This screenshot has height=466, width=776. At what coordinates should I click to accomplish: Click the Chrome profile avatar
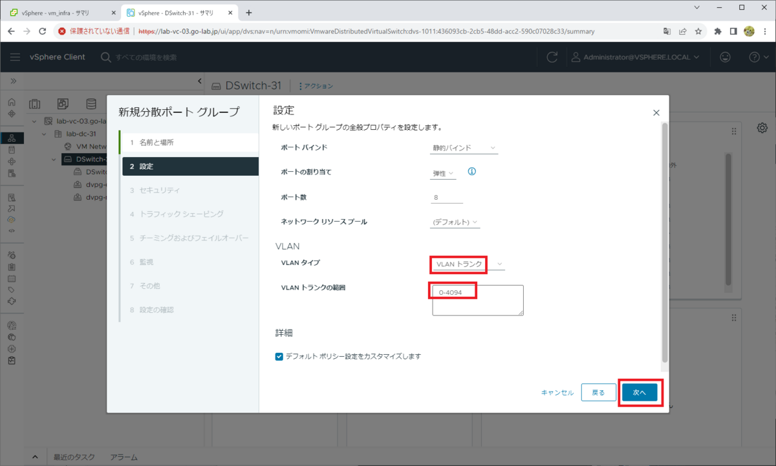(x=749, y=31)
